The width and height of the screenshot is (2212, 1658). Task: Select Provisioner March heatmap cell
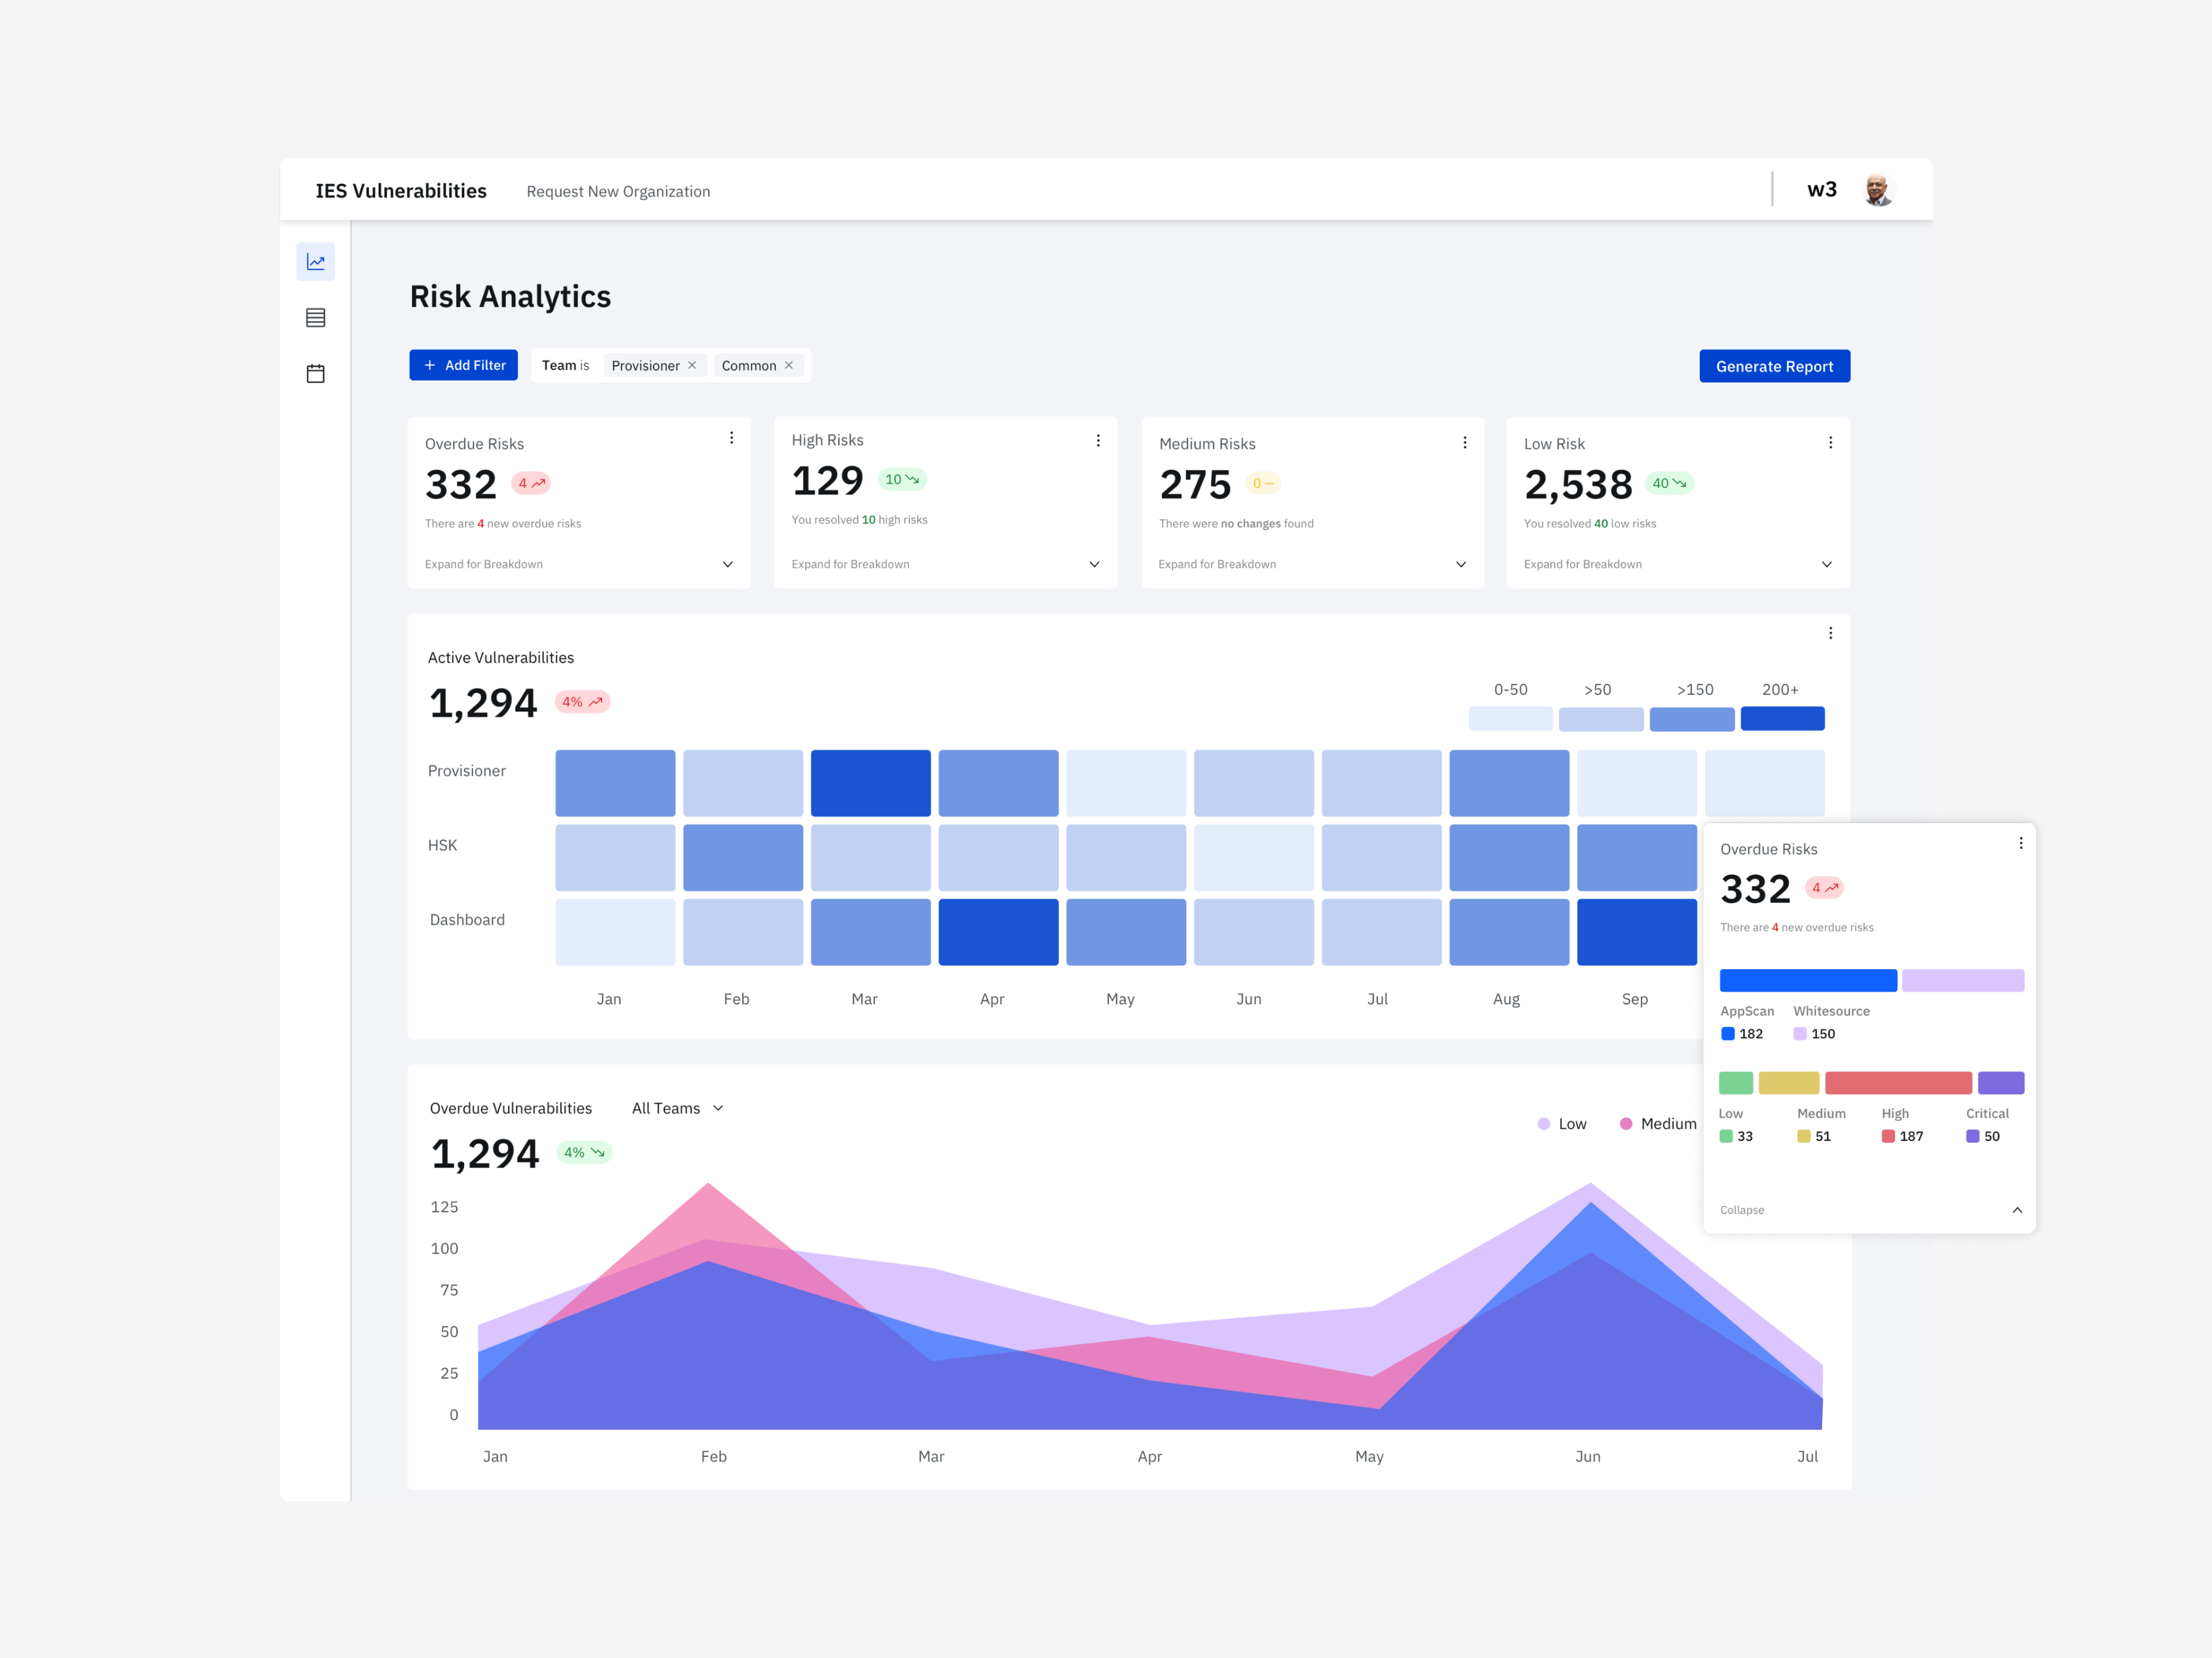870,783
